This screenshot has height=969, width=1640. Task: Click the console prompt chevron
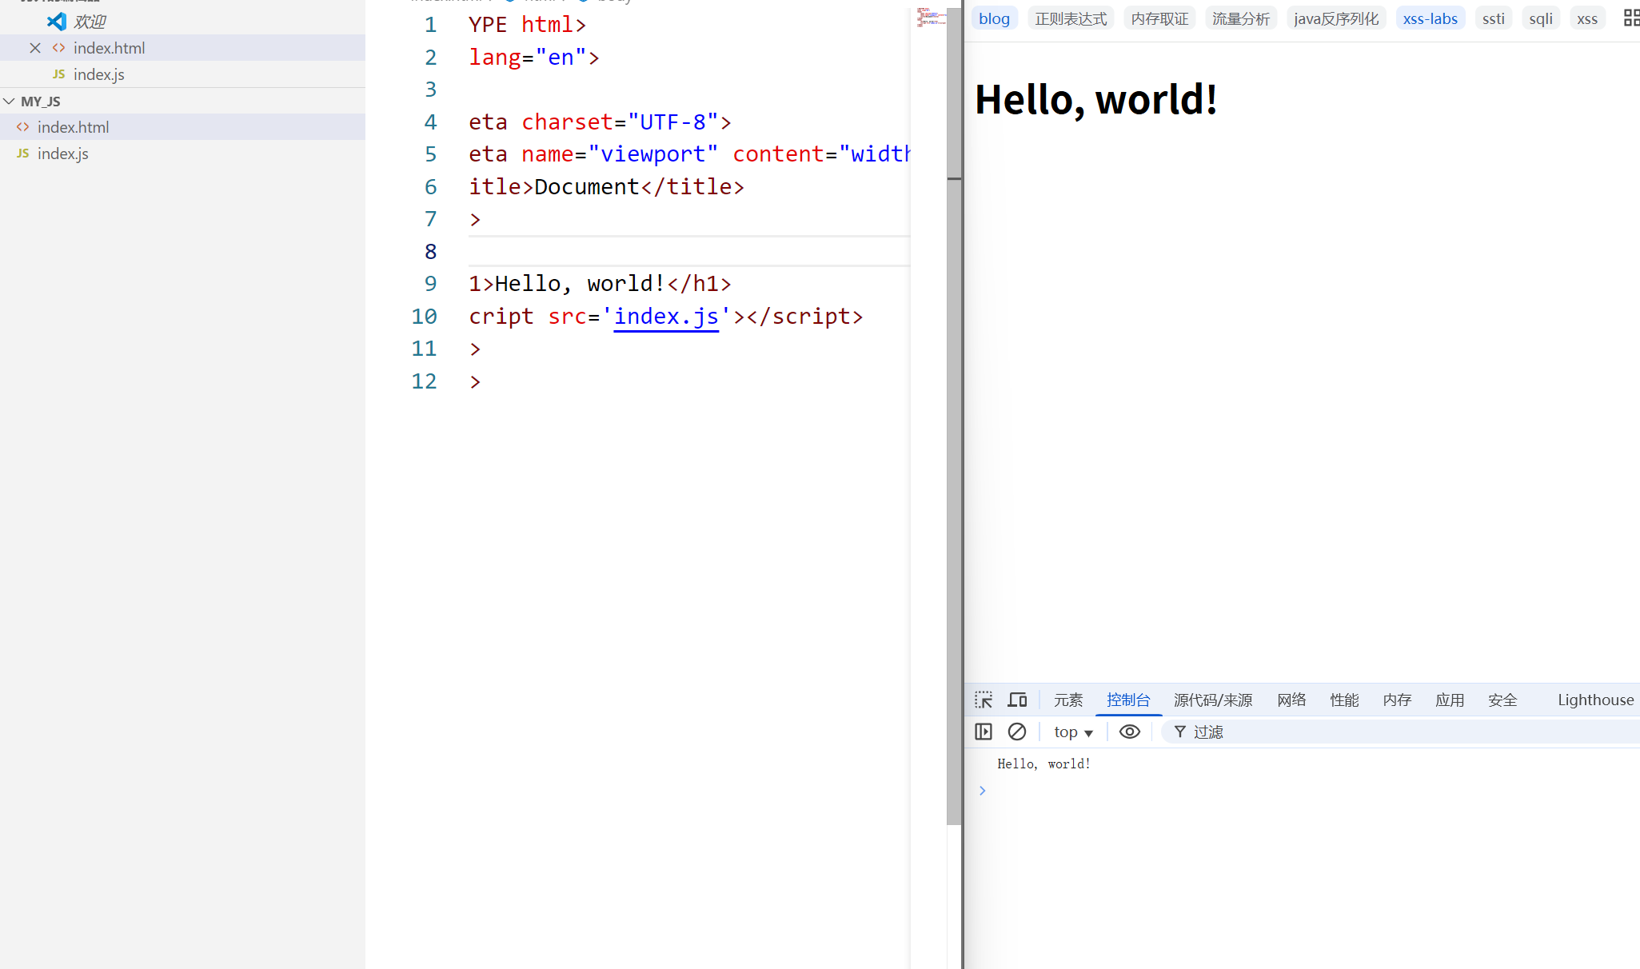[983, 791]
